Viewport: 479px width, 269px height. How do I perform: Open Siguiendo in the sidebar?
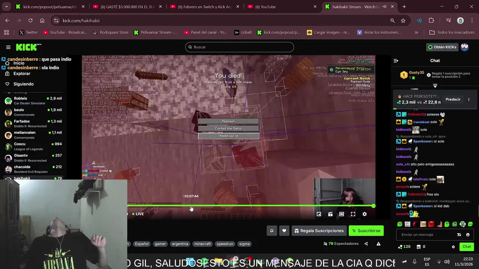23,84
